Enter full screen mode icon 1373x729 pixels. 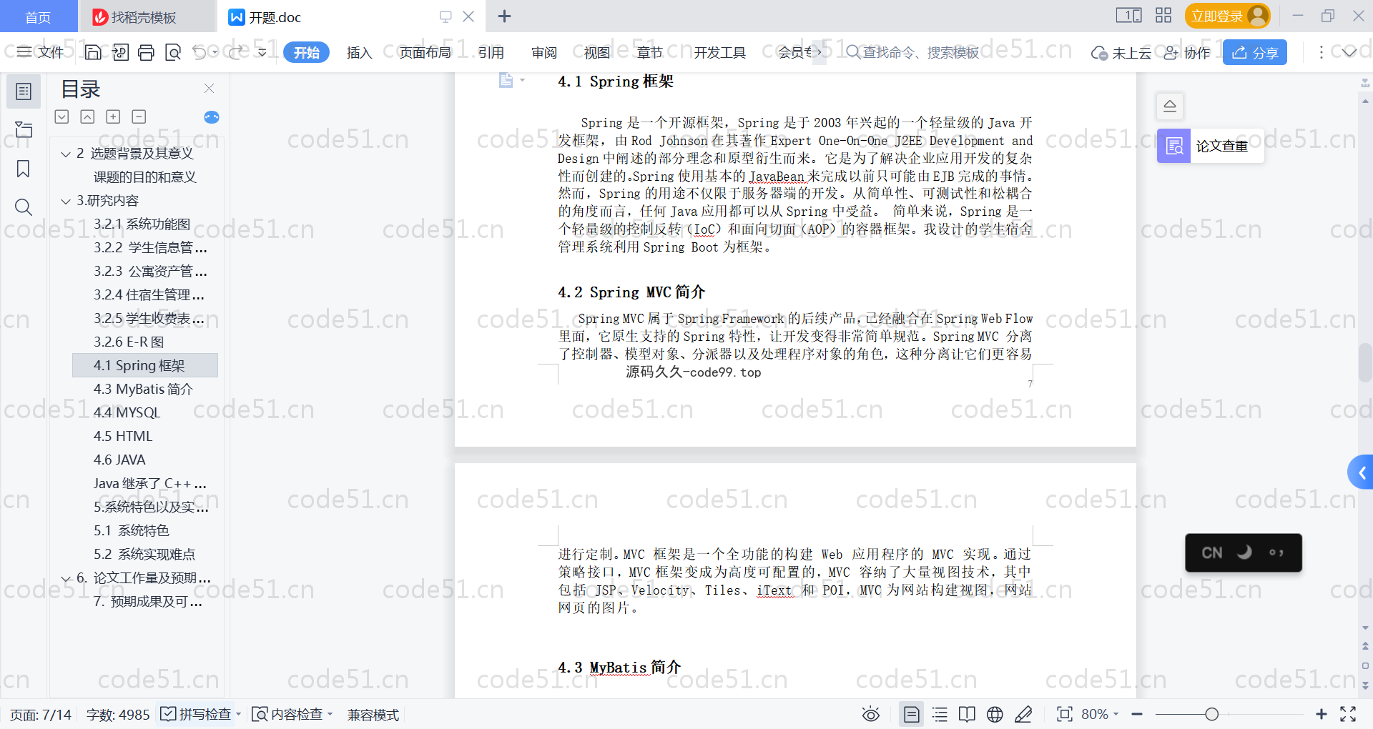[1348, 714]
